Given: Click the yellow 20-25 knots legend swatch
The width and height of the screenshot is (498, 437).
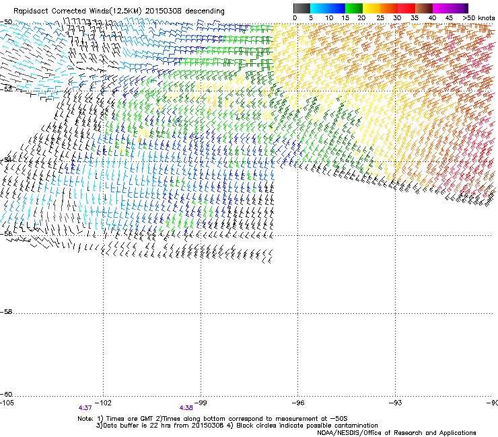Looking at the screenshot, I should pyautogui.click(x=371, y=8).
